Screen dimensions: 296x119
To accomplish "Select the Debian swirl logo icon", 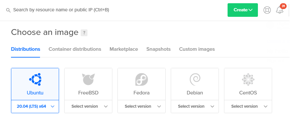I will pos(195,79).
